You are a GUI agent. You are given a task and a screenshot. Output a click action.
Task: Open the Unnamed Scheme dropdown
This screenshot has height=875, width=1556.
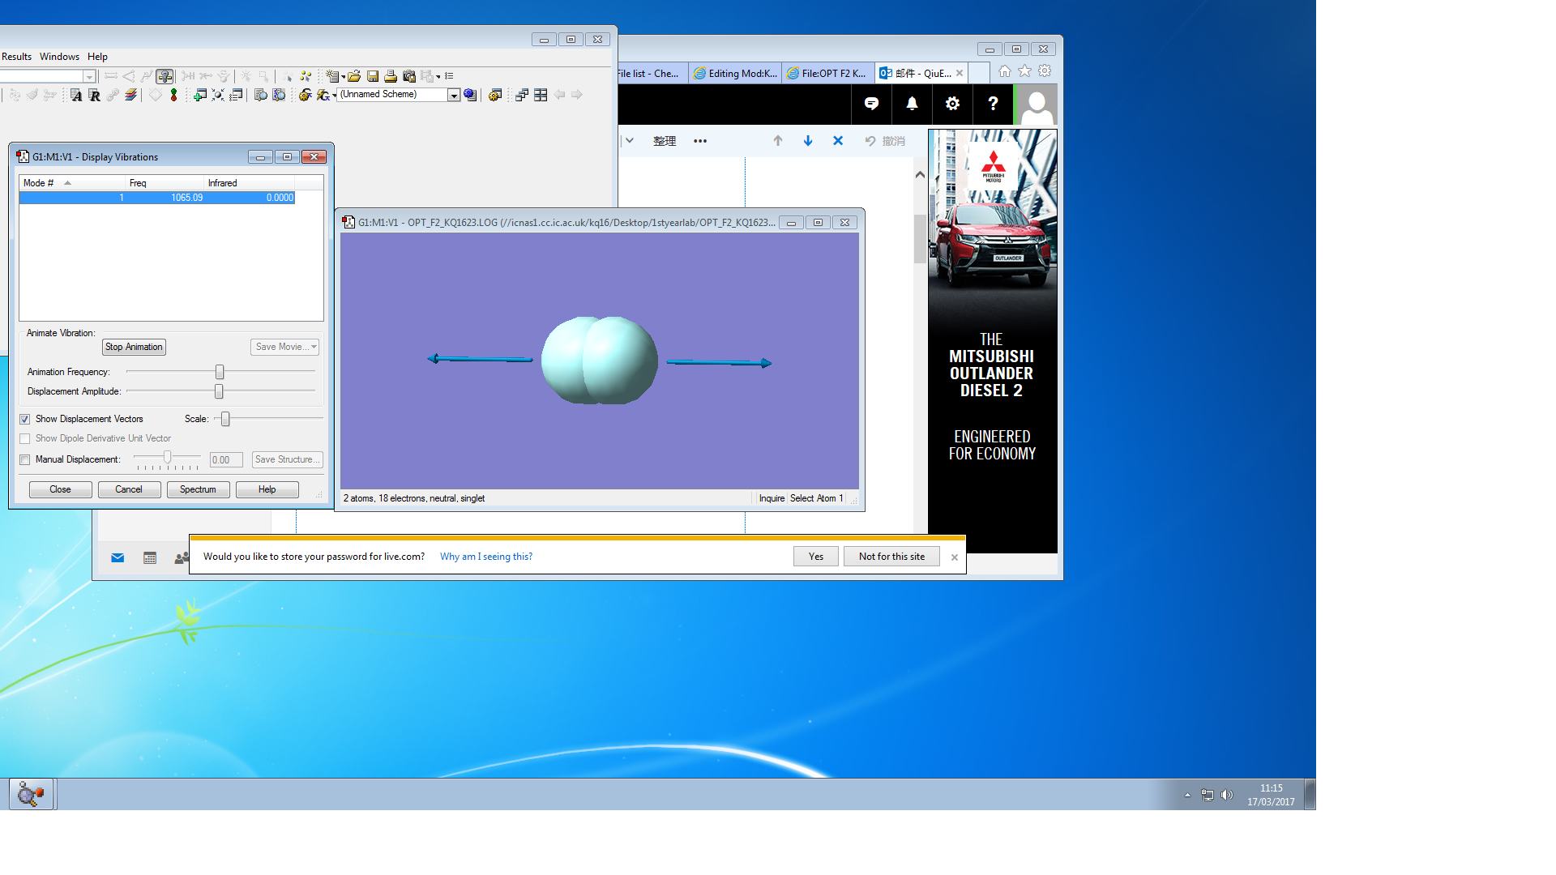click(x=454, y=96)
